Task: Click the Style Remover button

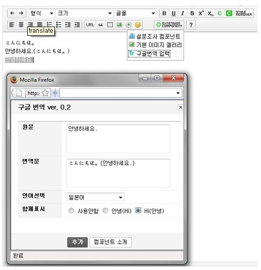Action: point(244,13)
